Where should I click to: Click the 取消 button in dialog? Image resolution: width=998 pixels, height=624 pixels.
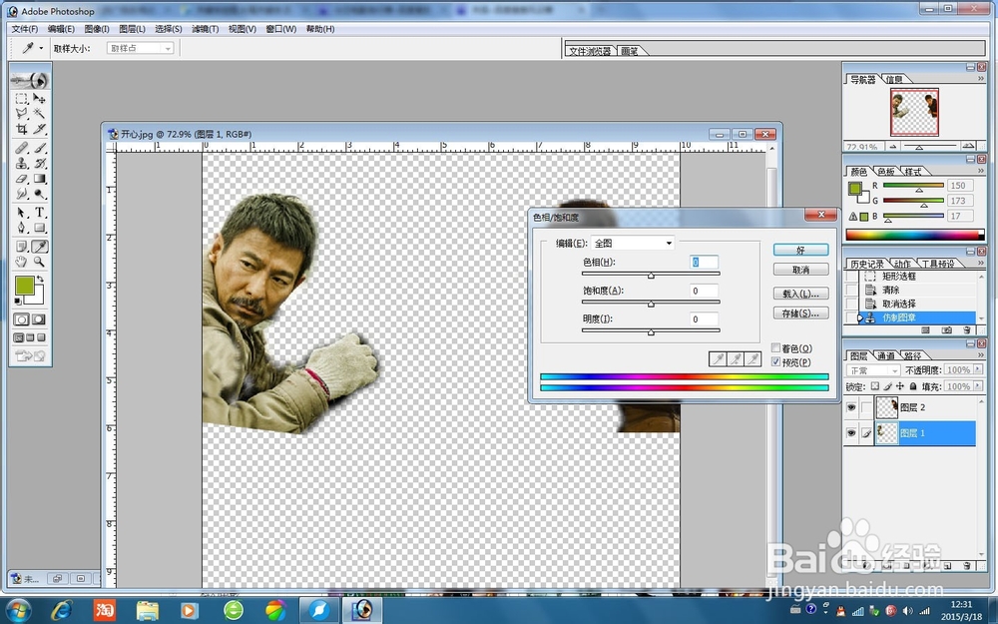pyautogui.click(x=800, y=270)
